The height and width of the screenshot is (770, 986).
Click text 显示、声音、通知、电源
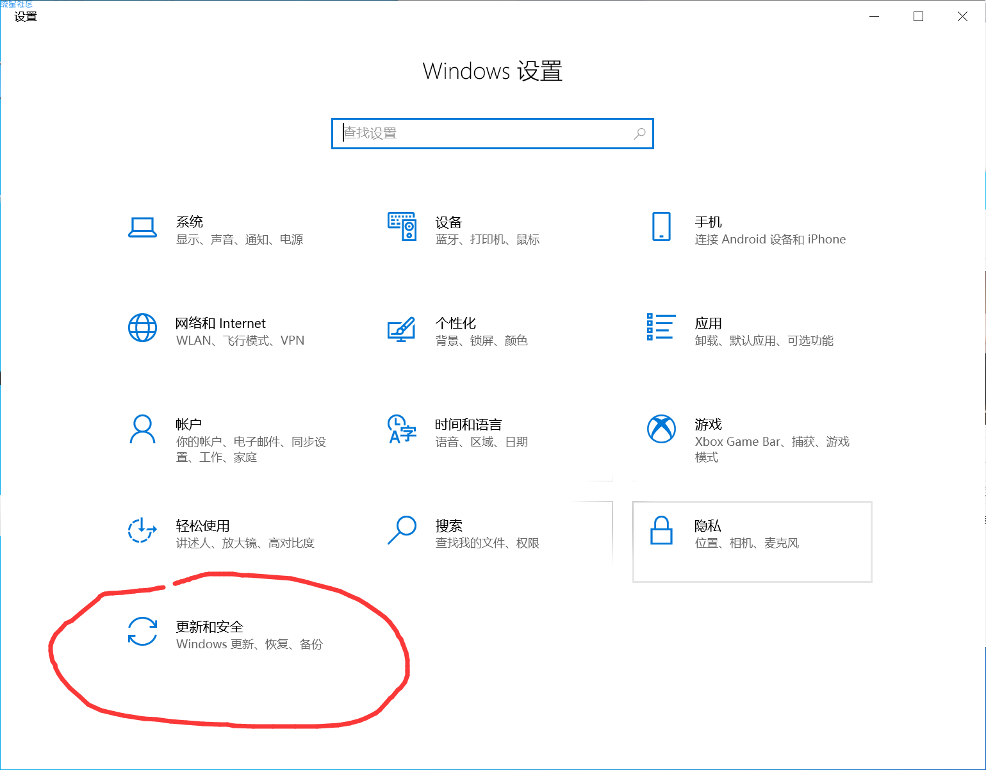point(240,240)
